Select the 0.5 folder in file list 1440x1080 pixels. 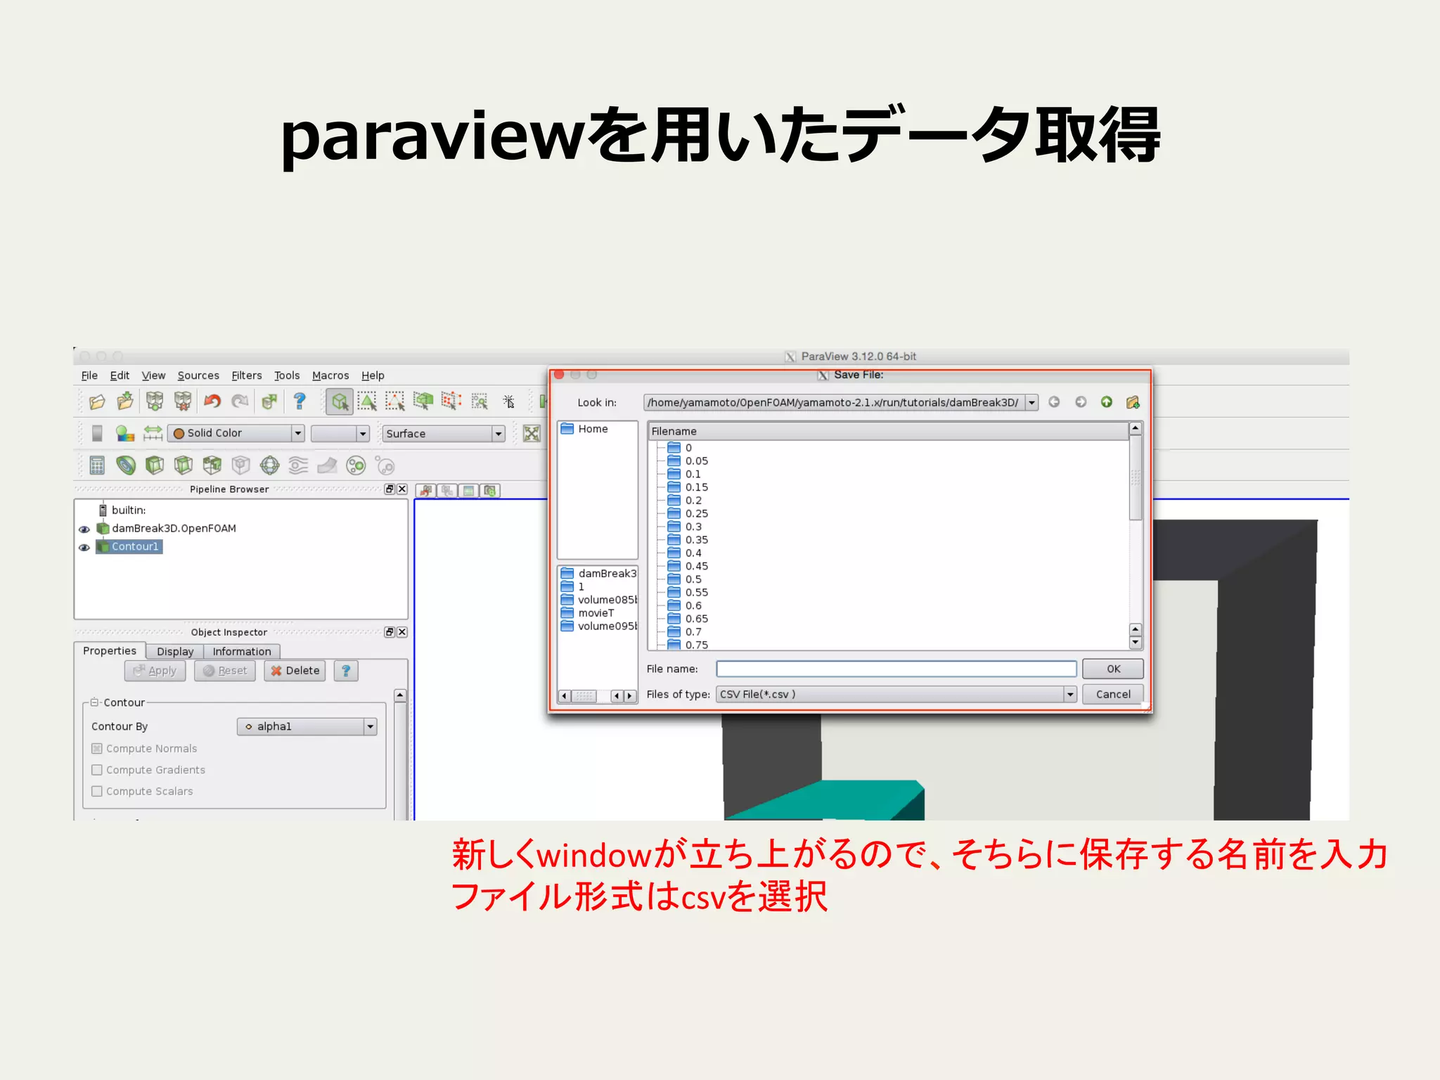pyautogui.click(x=685, y=579)
